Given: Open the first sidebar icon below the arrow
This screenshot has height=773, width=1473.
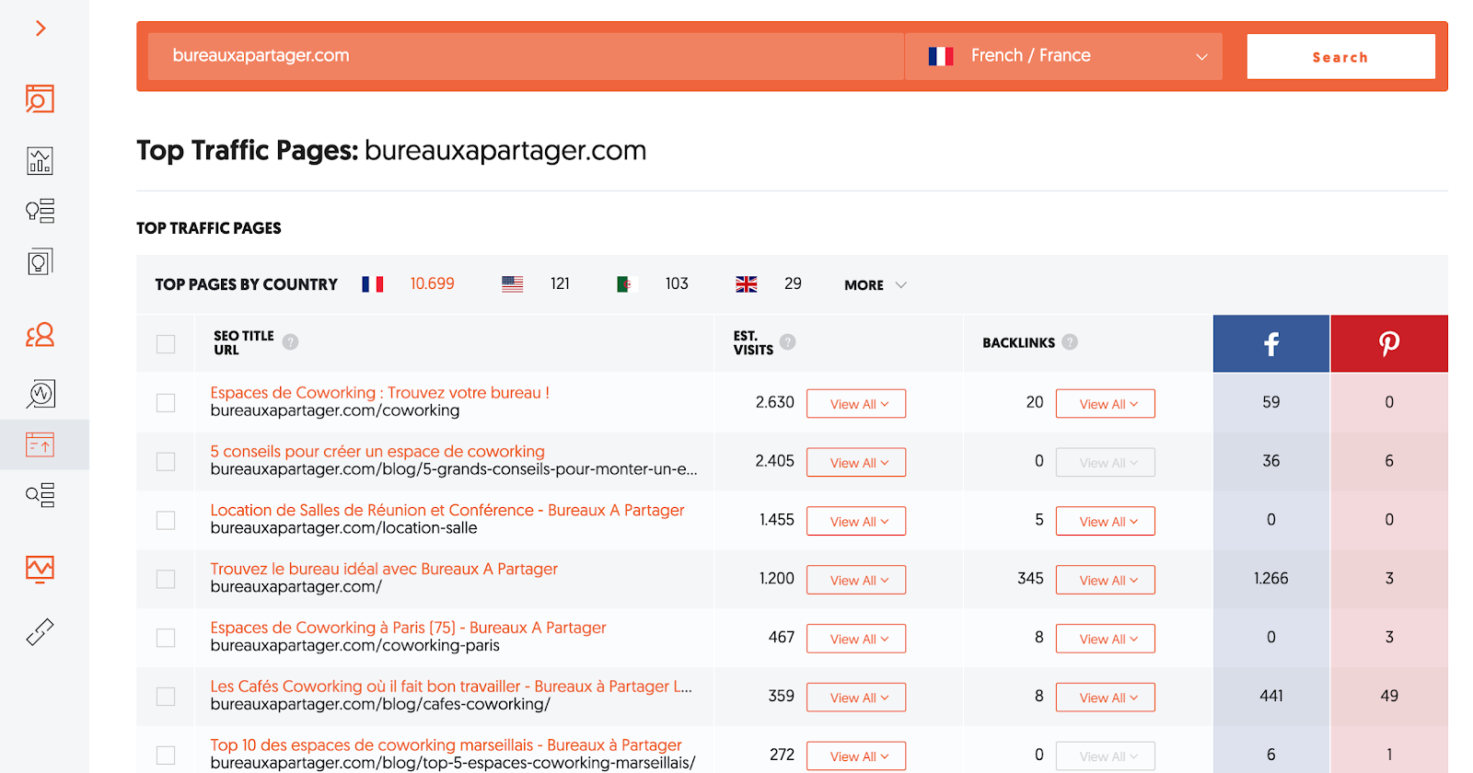Looking at the screenshot, I should click(x=40, y=98).
